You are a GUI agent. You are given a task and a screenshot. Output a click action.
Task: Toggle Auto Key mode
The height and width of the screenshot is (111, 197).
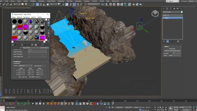[176, 107]
